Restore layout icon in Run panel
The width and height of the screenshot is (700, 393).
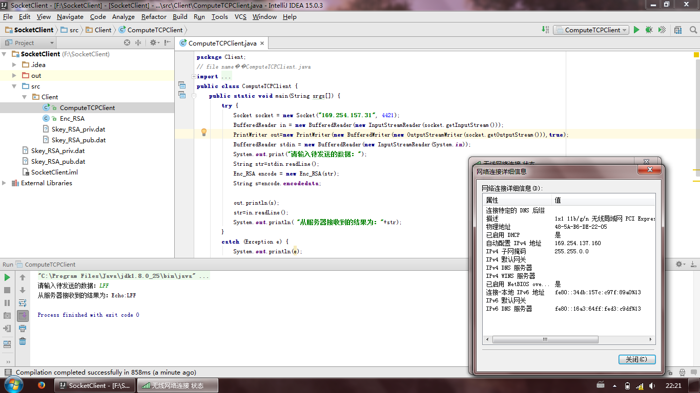coord(7,344)
